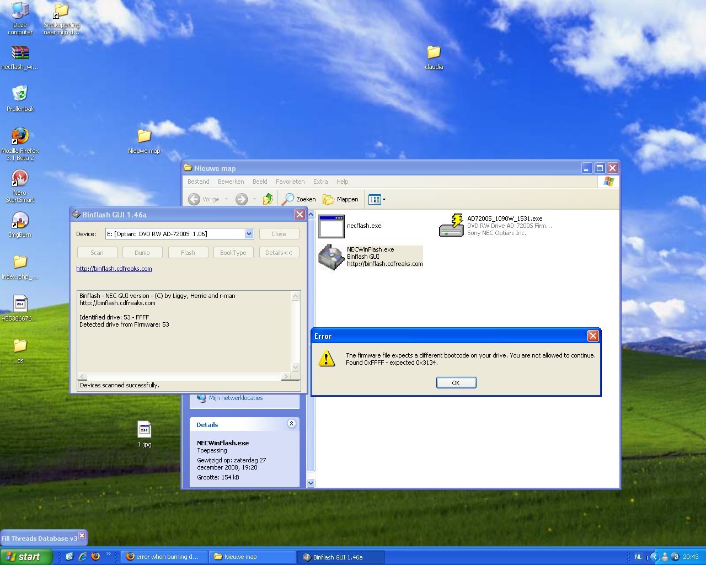Image resolution: width=706 pixels, height=565 pixels.
Task: Select the index.php_... folder on desktop
Action: pyautogui.click(x=20, y=266)
